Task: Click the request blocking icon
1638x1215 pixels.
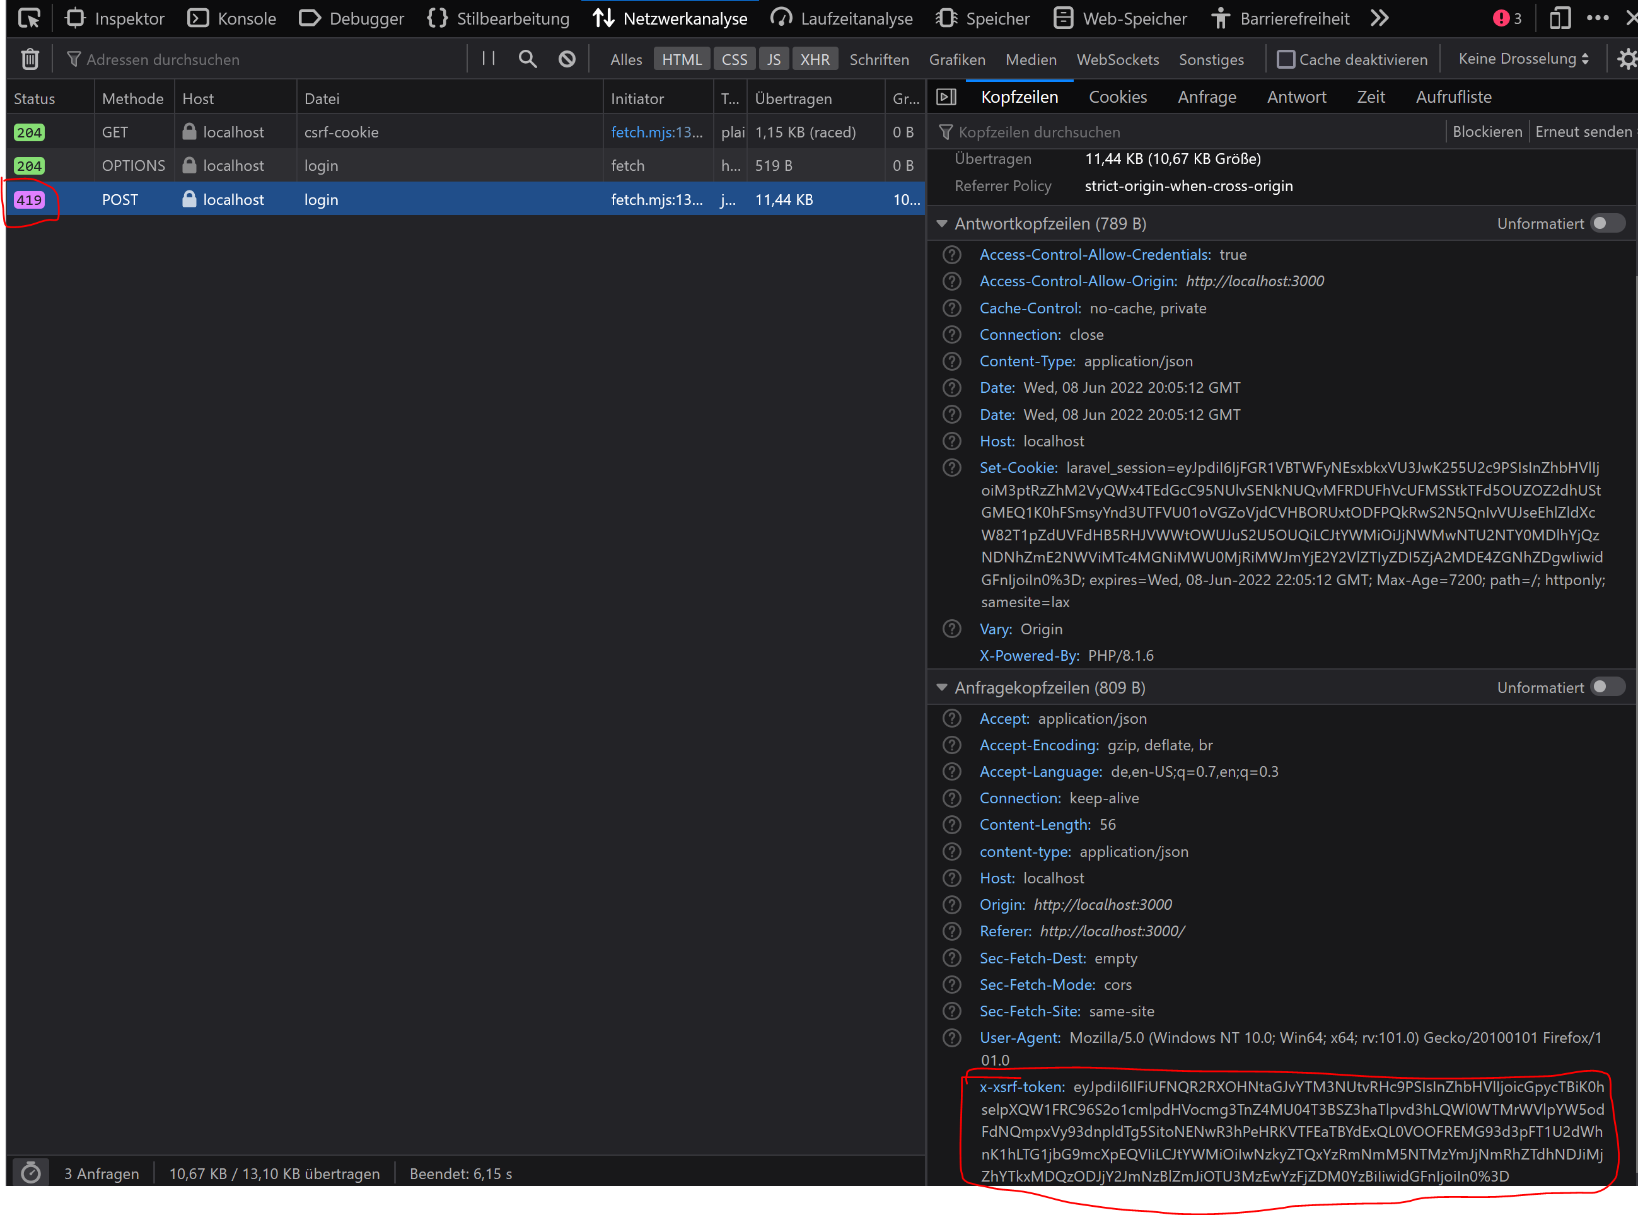Action: (x=566, y=59)
